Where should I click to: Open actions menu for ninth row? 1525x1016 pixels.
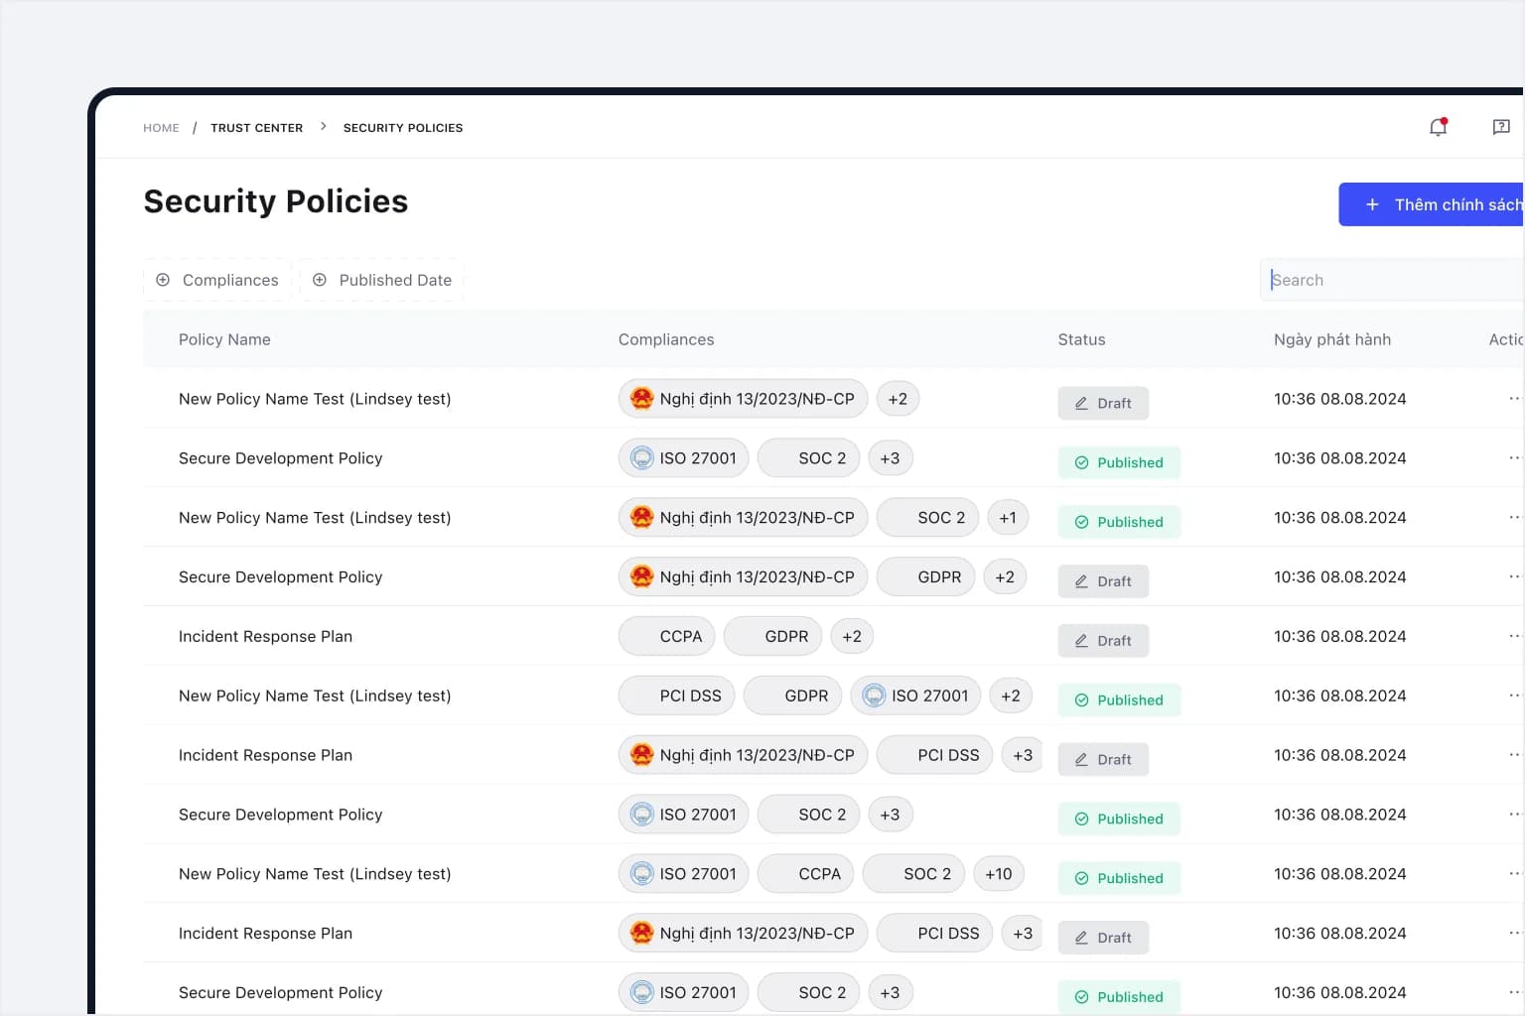click(1514, 874)
